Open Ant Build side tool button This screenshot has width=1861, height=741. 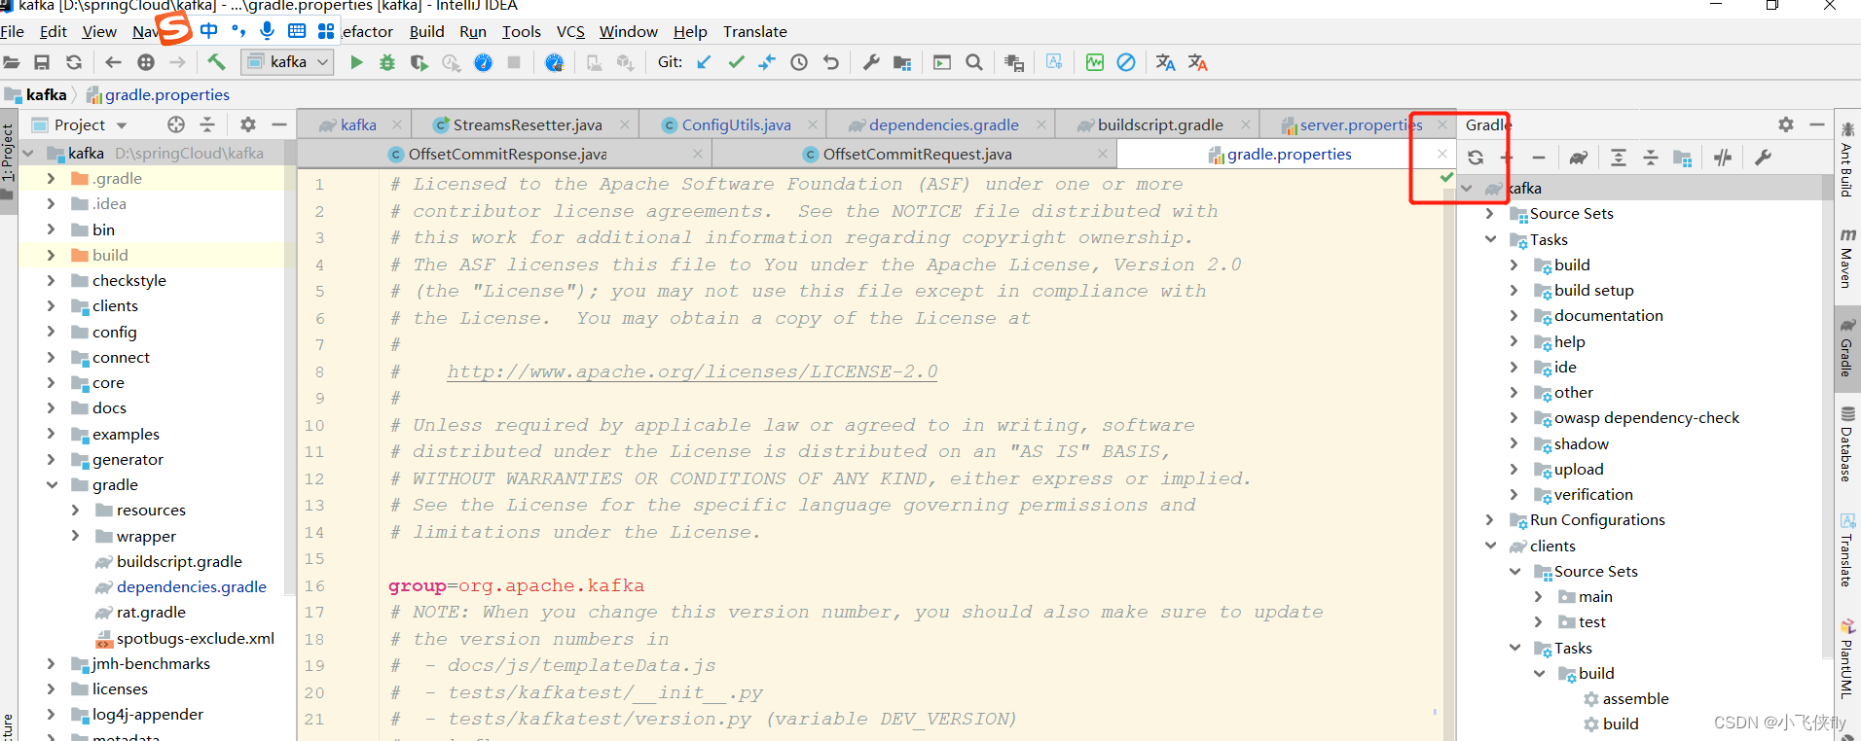(1847, 160)
